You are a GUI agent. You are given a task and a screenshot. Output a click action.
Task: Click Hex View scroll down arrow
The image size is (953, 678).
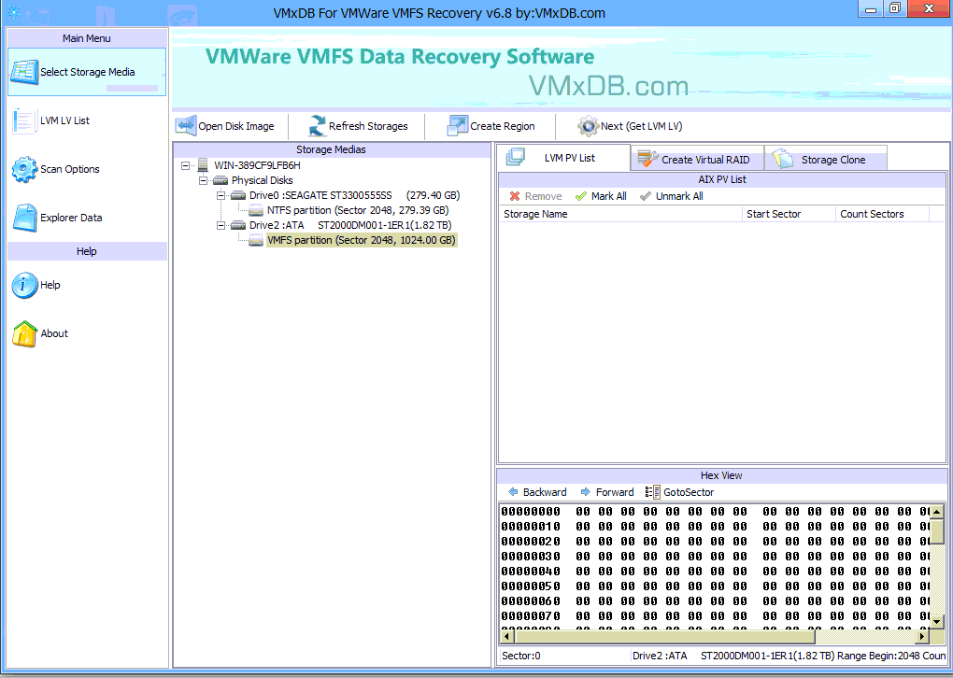tap(936, 621)
